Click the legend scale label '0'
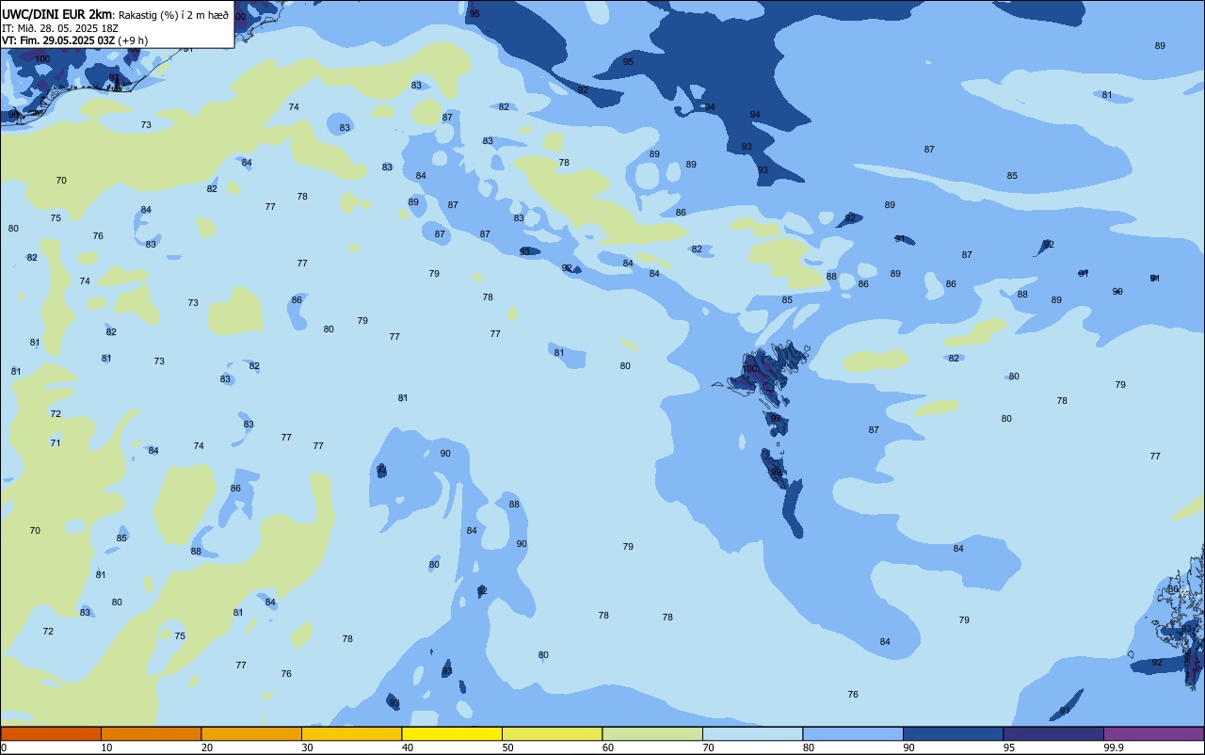 click(x=4, y=747)
